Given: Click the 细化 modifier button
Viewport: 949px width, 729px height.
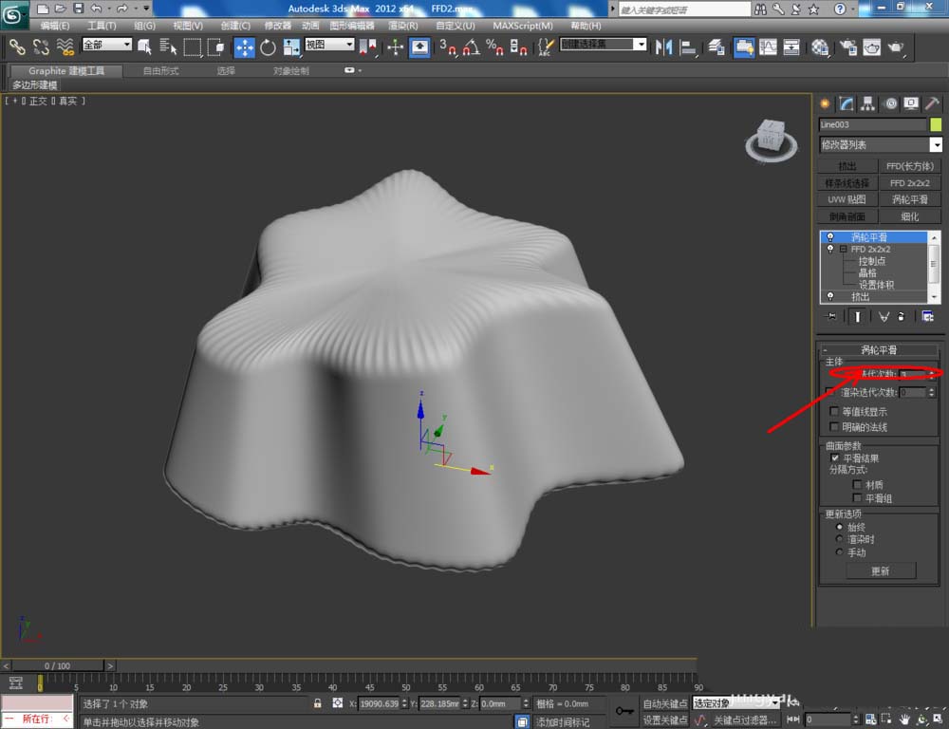Looking at the screenshot, I should [x=910, y=216].
